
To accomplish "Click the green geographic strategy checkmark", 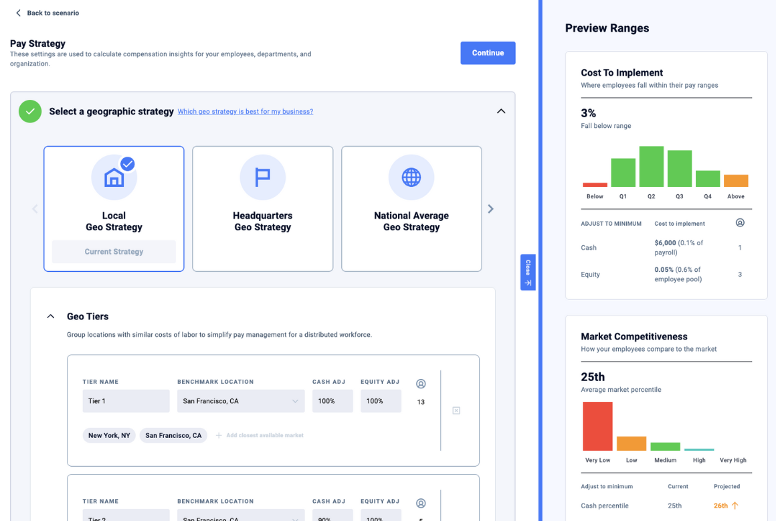I will pyautogui.click(x=30, y=111).
